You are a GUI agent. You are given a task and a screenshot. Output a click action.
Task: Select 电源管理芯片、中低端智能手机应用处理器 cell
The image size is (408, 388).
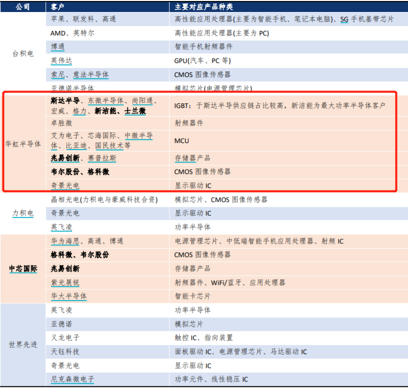pyautogui.click(x=288, y=241)
